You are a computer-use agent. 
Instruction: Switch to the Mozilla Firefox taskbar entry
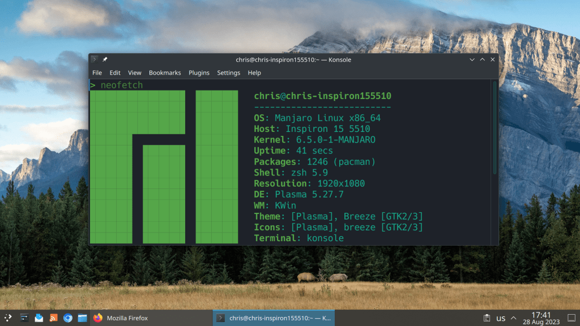pos(121,318)
